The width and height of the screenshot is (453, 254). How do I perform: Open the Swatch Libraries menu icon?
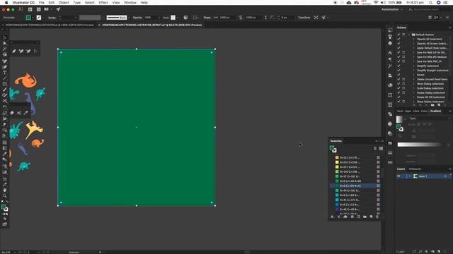tap(333, 217)
